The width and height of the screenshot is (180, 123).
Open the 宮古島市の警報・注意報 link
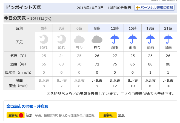(x=28, y=106)
